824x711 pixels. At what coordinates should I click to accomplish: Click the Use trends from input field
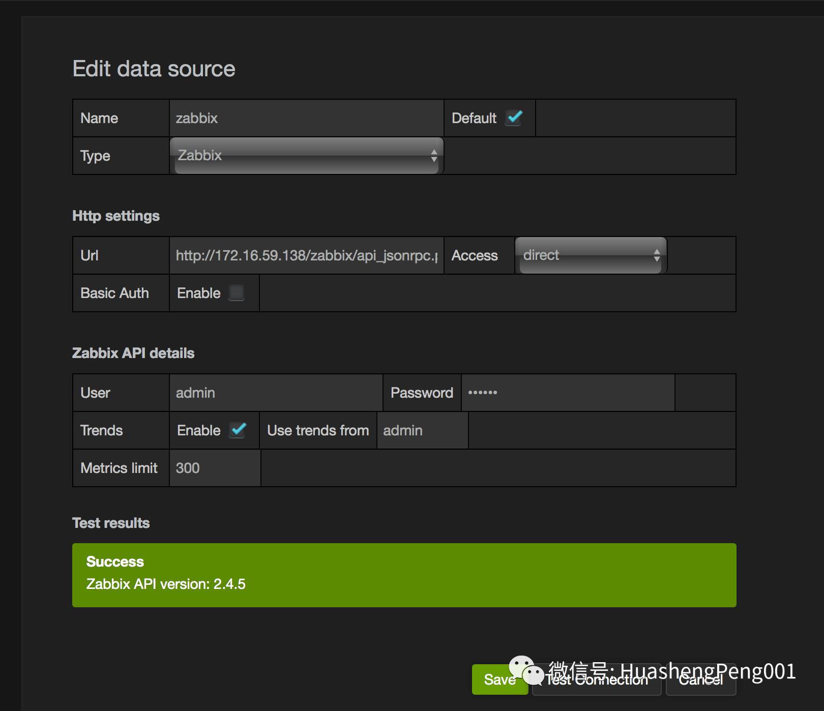(x=423, y=430)
